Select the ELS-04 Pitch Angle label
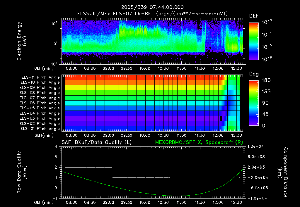 pyautogui.click(x=40, y=113)
